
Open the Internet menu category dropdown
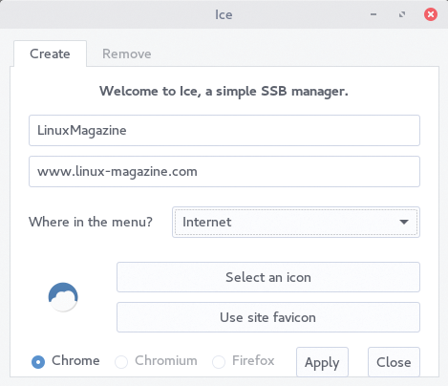pyautogui.click(x=296, y=222)
